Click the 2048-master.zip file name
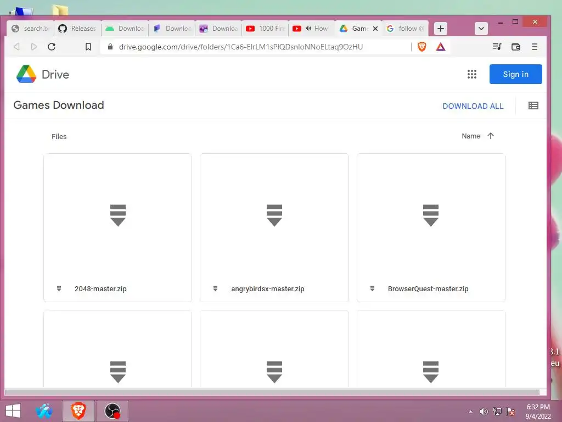Screen dimensions: 562x422 (x=100, y=288)
